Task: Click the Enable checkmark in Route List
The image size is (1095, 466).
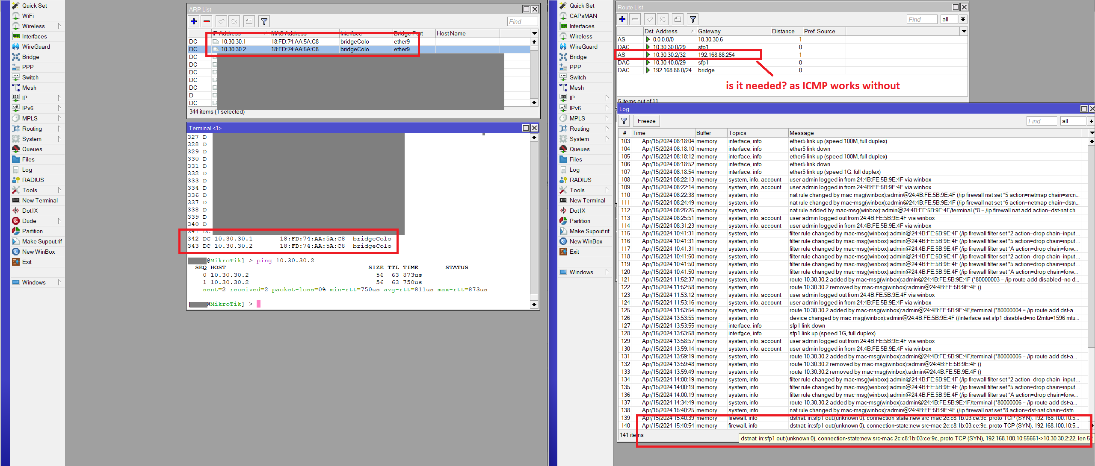Action: pos(650,19)
